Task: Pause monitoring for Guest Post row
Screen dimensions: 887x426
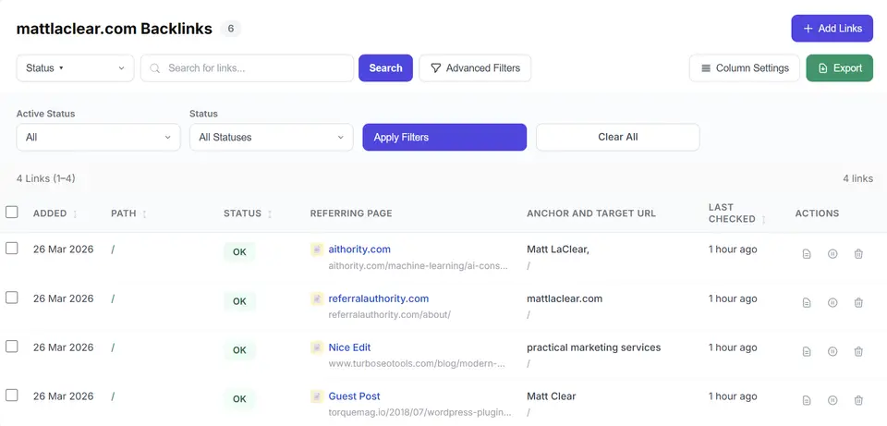Action: [x=832, y=400]
